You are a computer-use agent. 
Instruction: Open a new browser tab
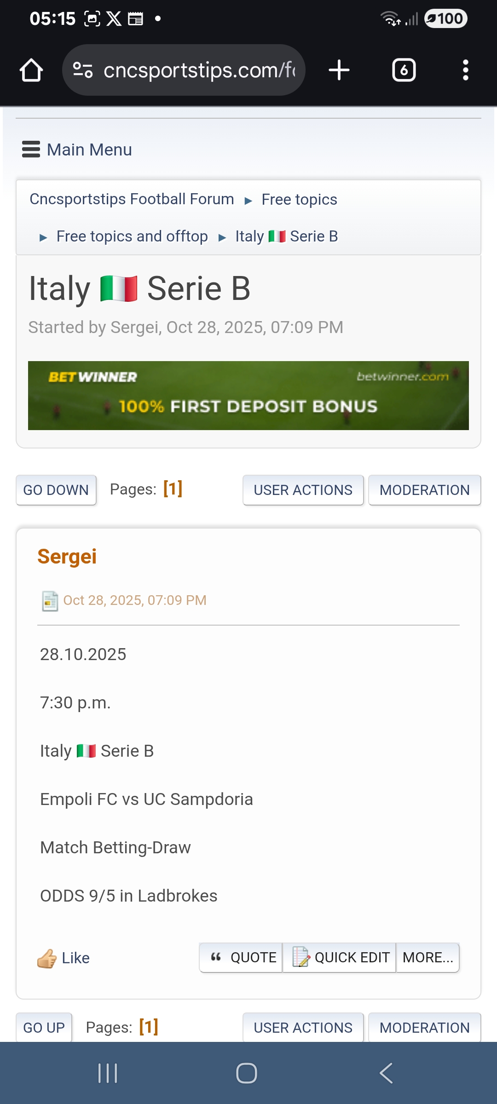(339, 70)
